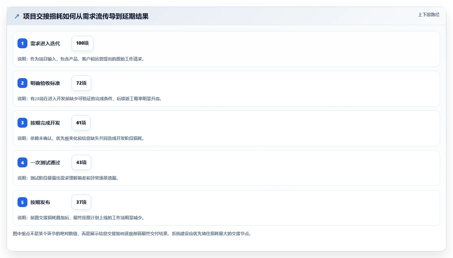Click the 明确验收标准 step label
This screenshot has height=258, width=453.
coord(45,83)
